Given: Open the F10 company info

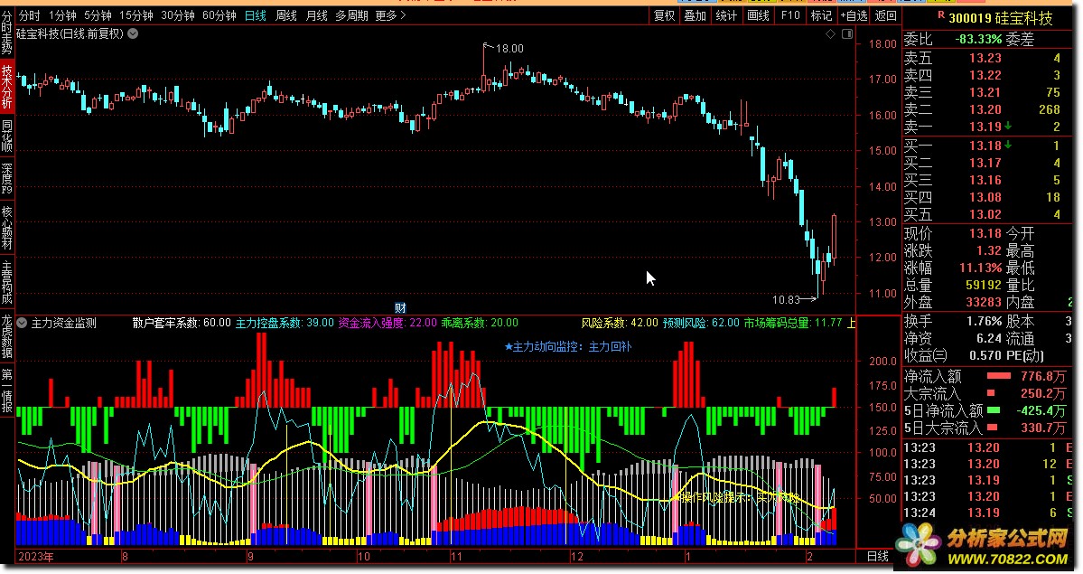Looking at the screenshot, I should pos(790,15).
